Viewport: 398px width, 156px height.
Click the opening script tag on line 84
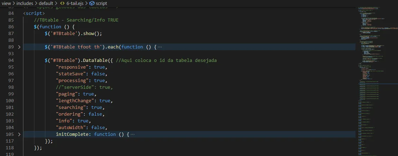coord(34,13)
